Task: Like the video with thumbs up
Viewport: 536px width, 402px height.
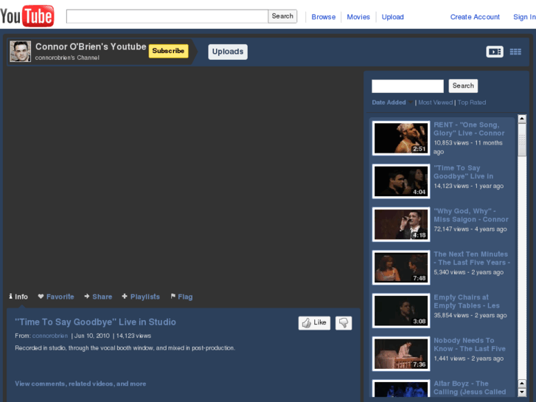Action: pos(314,322)
